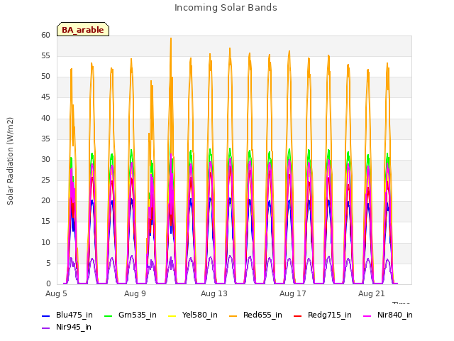The image size is (454, 341).
Task: Click the Solar Radiation (W/m2) axis label
Action: (10, 161)
